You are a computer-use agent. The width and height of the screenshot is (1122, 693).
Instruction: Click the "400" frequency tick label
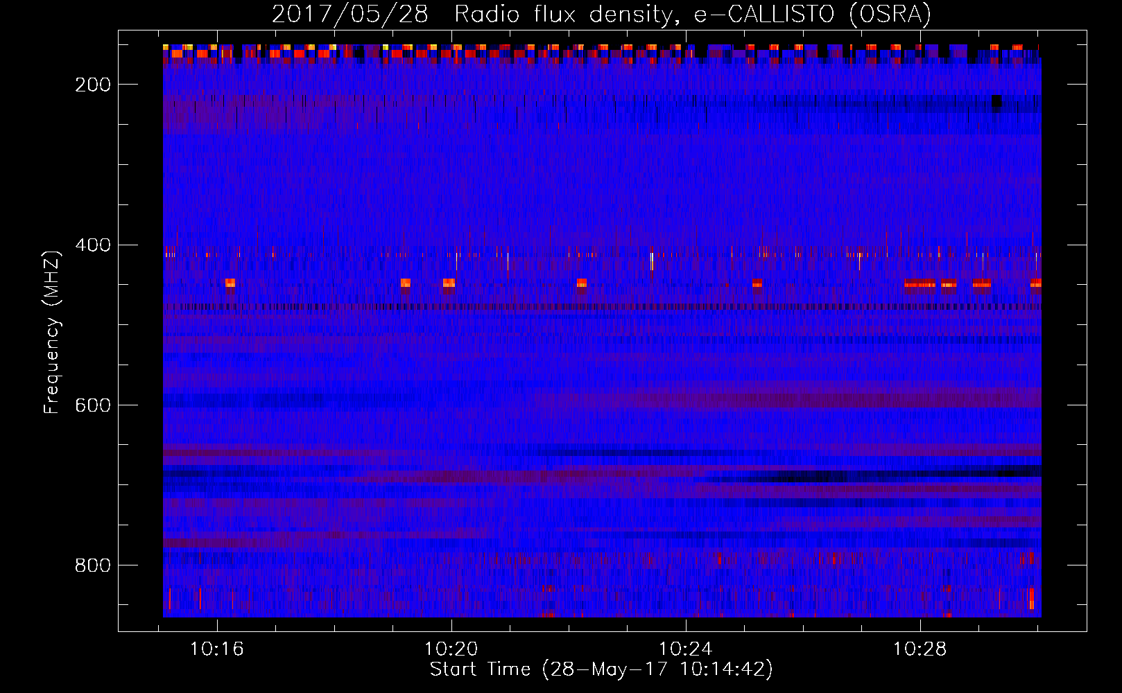tap(93, 245)
